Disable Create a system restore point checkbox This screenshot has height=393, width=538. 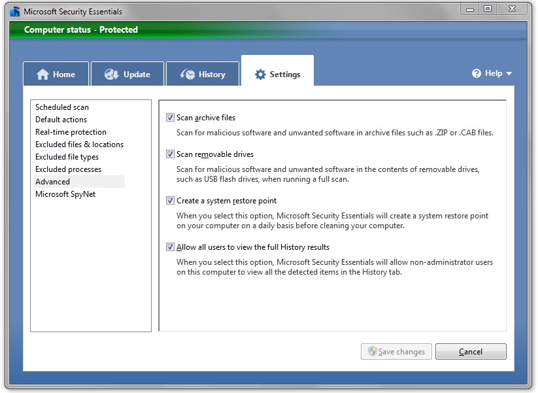pyautogui.click(x=170, y=201)
